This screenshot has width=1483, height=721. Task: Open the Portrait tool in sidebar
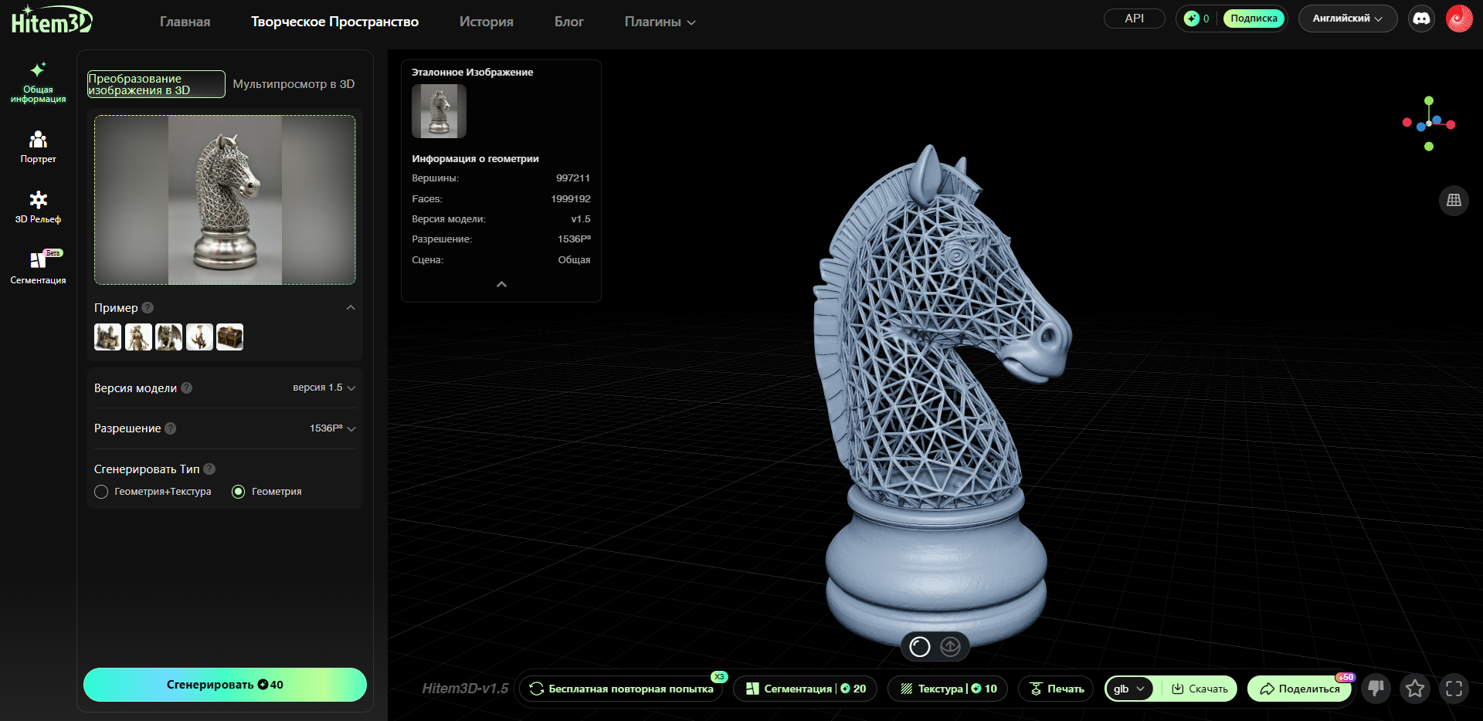[38, 147]
